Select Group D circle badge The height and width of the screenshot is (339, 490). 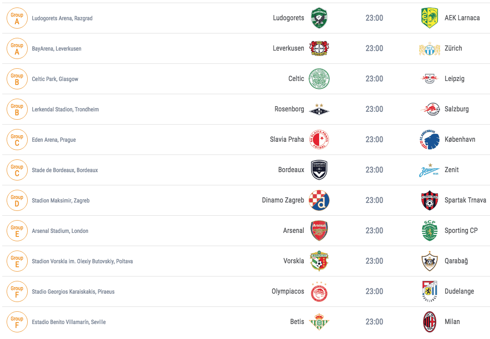coord(17,200)
